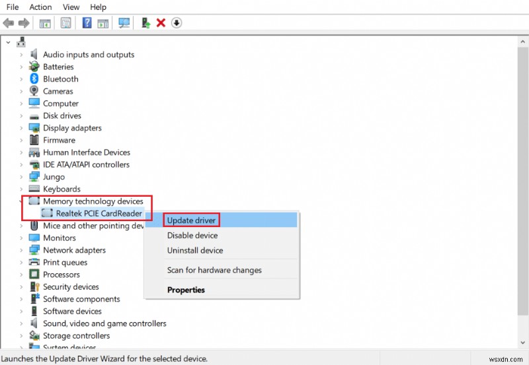Click the Back arrow toolbar icon
Screen dimensions: 529x365
pyautogui.click(x=9, y=23)
